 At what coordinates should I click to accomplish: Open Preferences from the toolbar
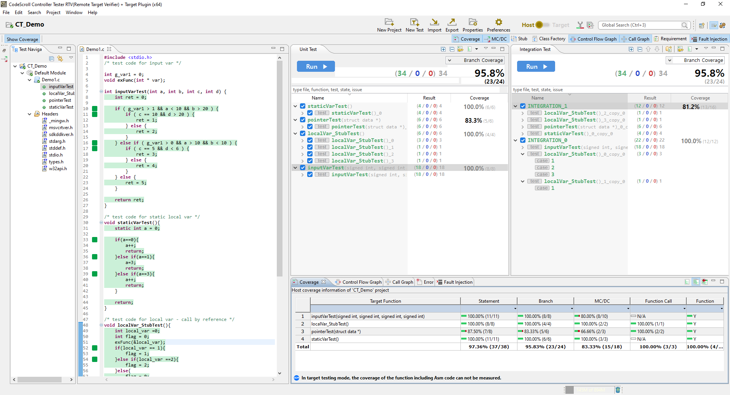(x=498, y=25)
